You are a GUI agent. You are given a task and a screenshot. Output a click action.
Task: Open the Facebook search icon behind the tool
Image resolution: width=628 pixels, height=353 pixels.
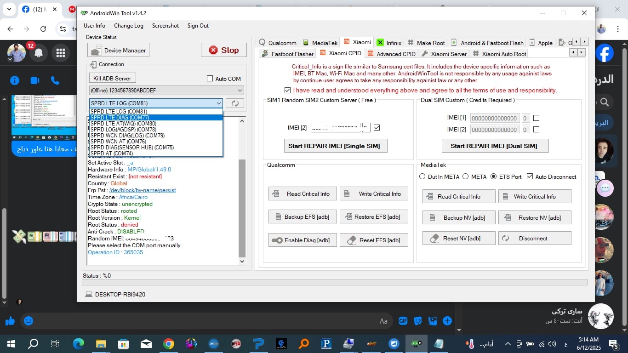pyautogui.click(x=605, y=102)
